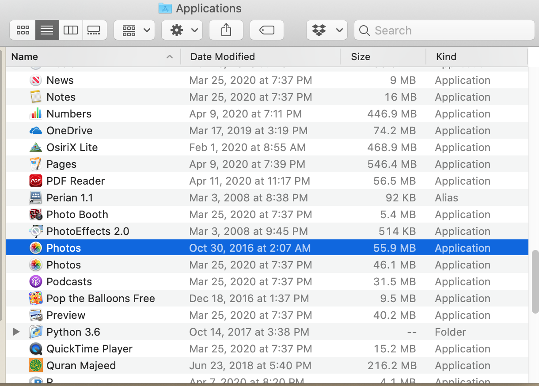
Task: Select the "Photo Booth" file name
Action: coord(77,215)
